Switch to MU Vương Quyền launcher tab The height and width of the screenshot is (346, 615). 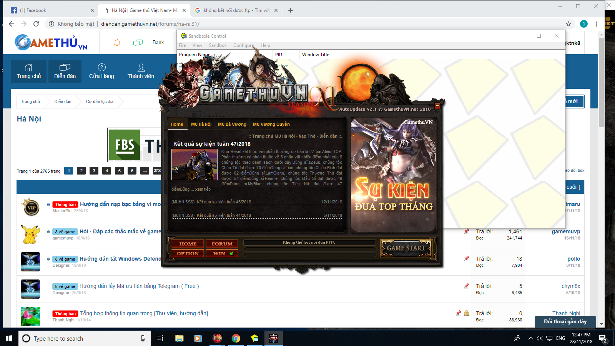point(271,124)
